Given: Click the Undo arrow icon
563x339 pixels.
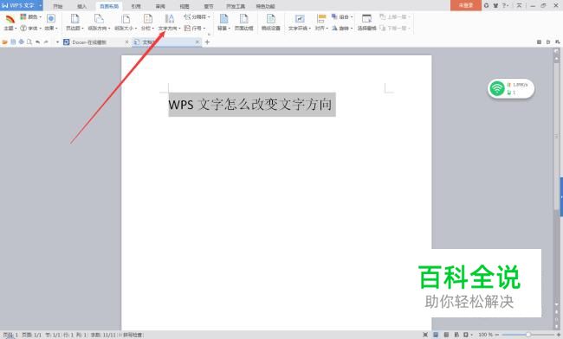Looking at the screenshot, I should tap(37, 42).
